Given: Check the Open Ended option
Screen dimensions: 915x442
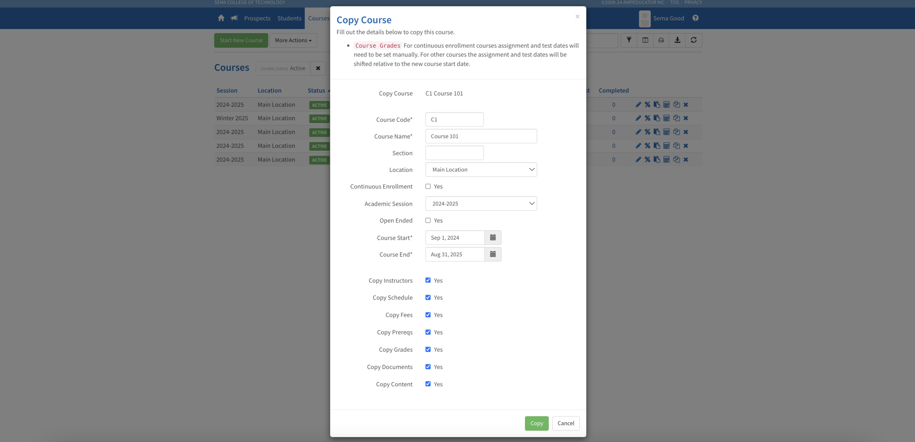Looking at the screenshot, I should click(428, 221).
